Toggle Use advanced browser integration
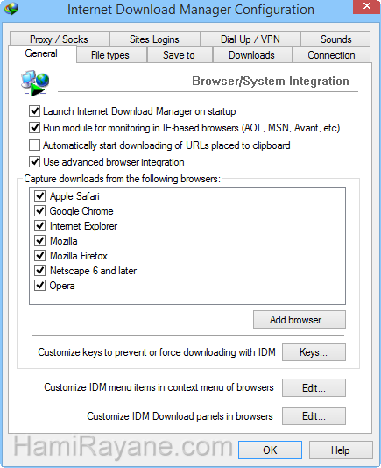Screen dimensions: 381x468 click(x=35, y=162)
